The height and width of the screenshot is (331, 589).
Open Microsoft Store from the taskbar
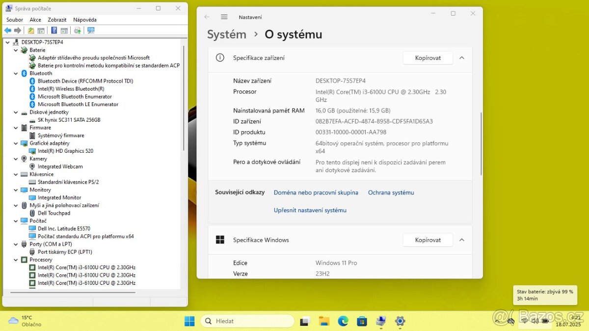tap(362, 320)
